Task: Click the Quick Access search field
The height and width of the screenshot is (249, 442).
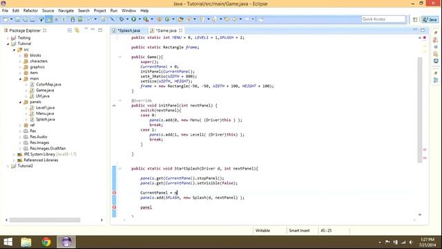Action: pyautogui.click(x=383, y=19)
